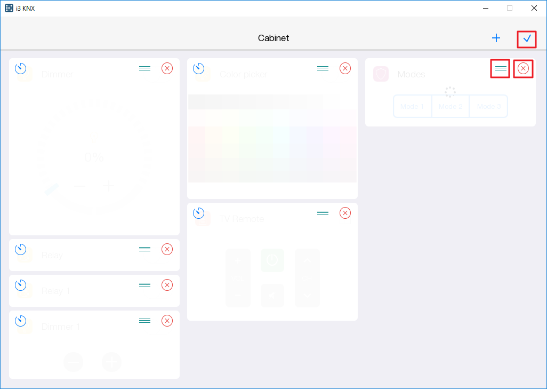Select the reorder handle on the Modes widget

click(x=500, y=68)
